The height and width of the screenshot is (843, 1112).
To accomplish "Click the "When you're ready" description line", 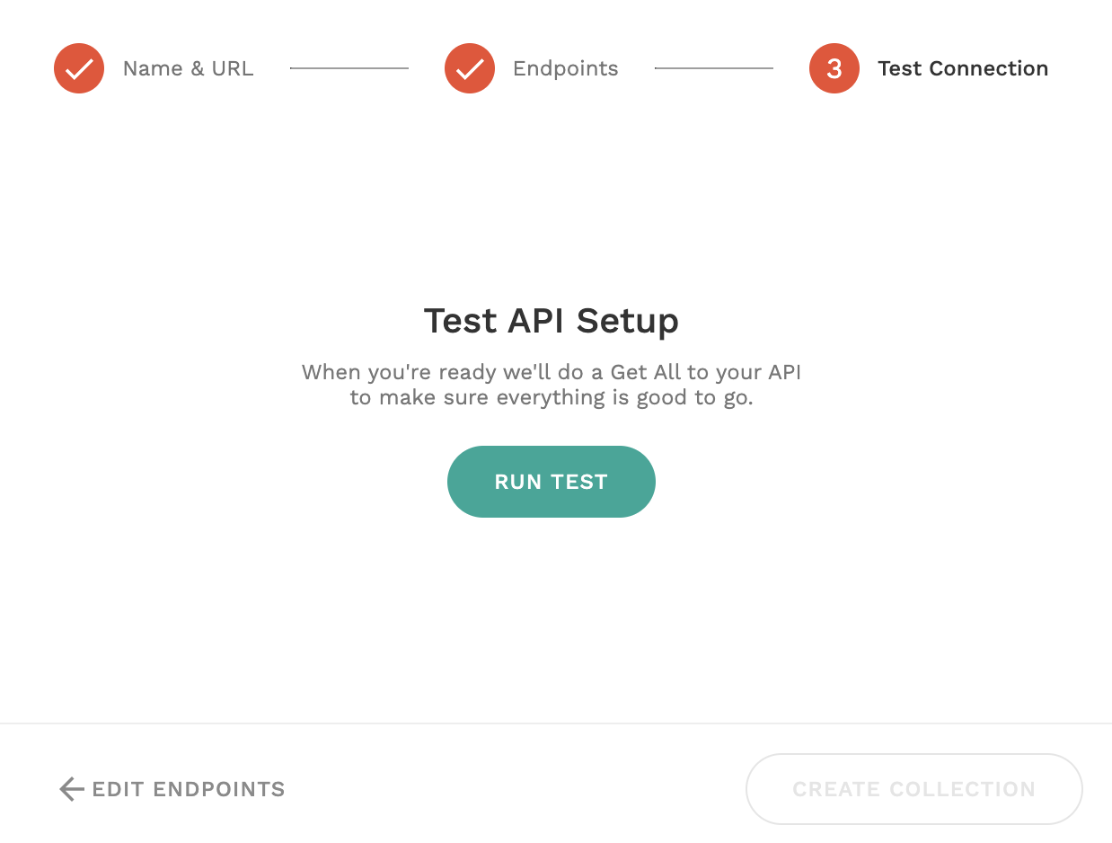I will coord(551,372).
